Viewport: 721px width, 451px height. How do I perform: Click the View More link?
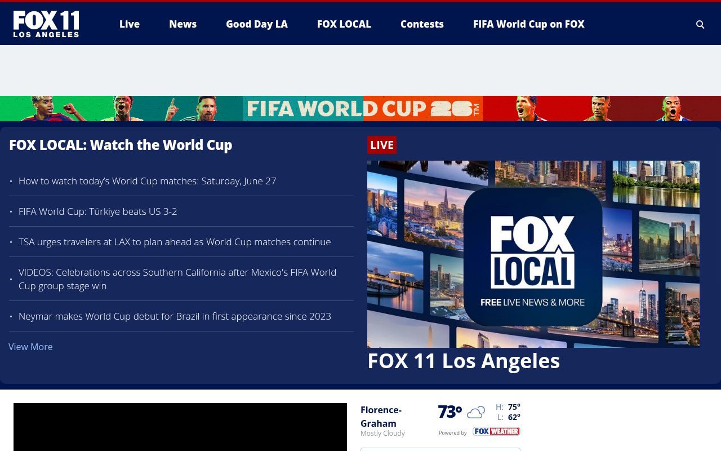30,347
